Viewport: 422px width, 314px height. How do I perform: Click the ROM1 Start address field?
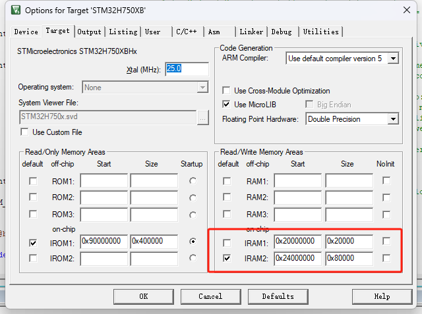(104, 180)
